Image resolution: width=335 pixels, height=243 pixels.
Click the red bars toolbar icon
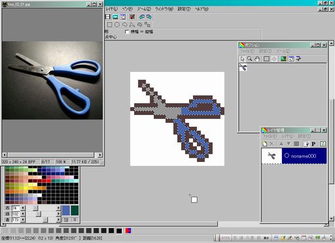[132, 17]
